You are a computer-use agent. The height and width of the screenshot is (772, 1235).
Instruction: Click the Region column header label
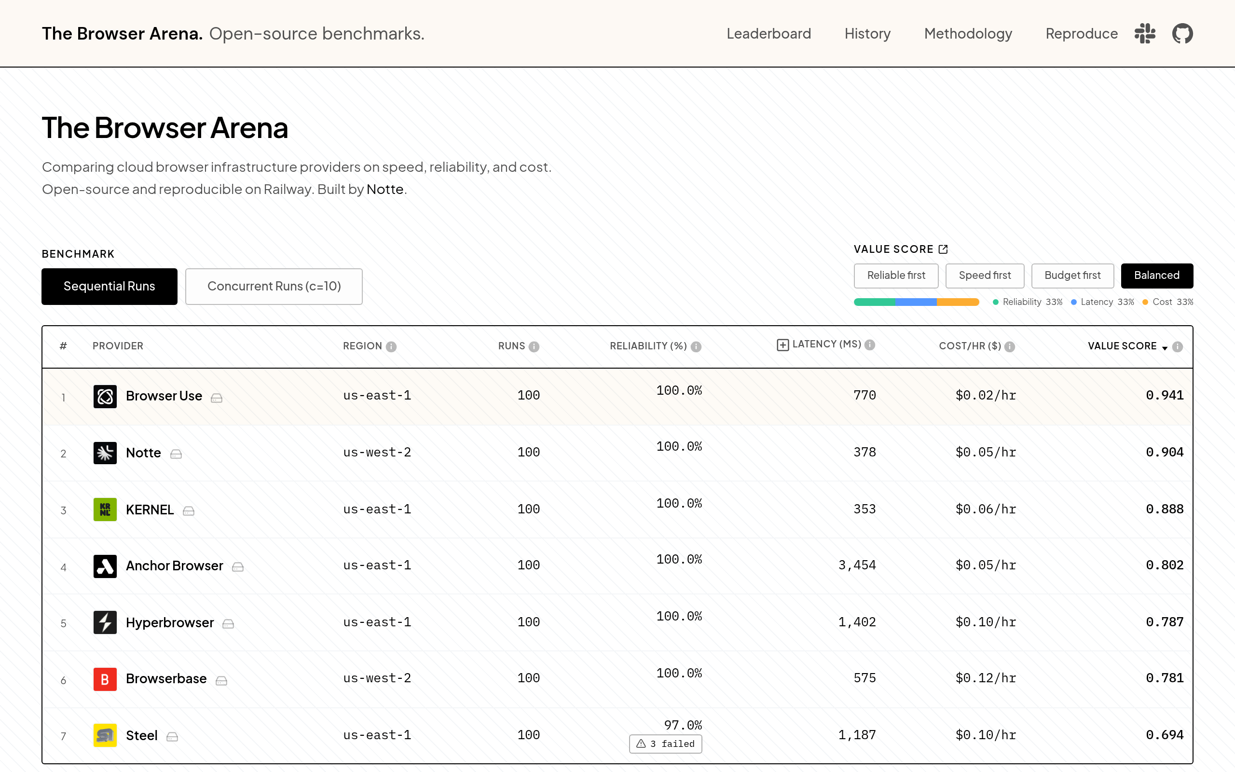click(362, 346)
